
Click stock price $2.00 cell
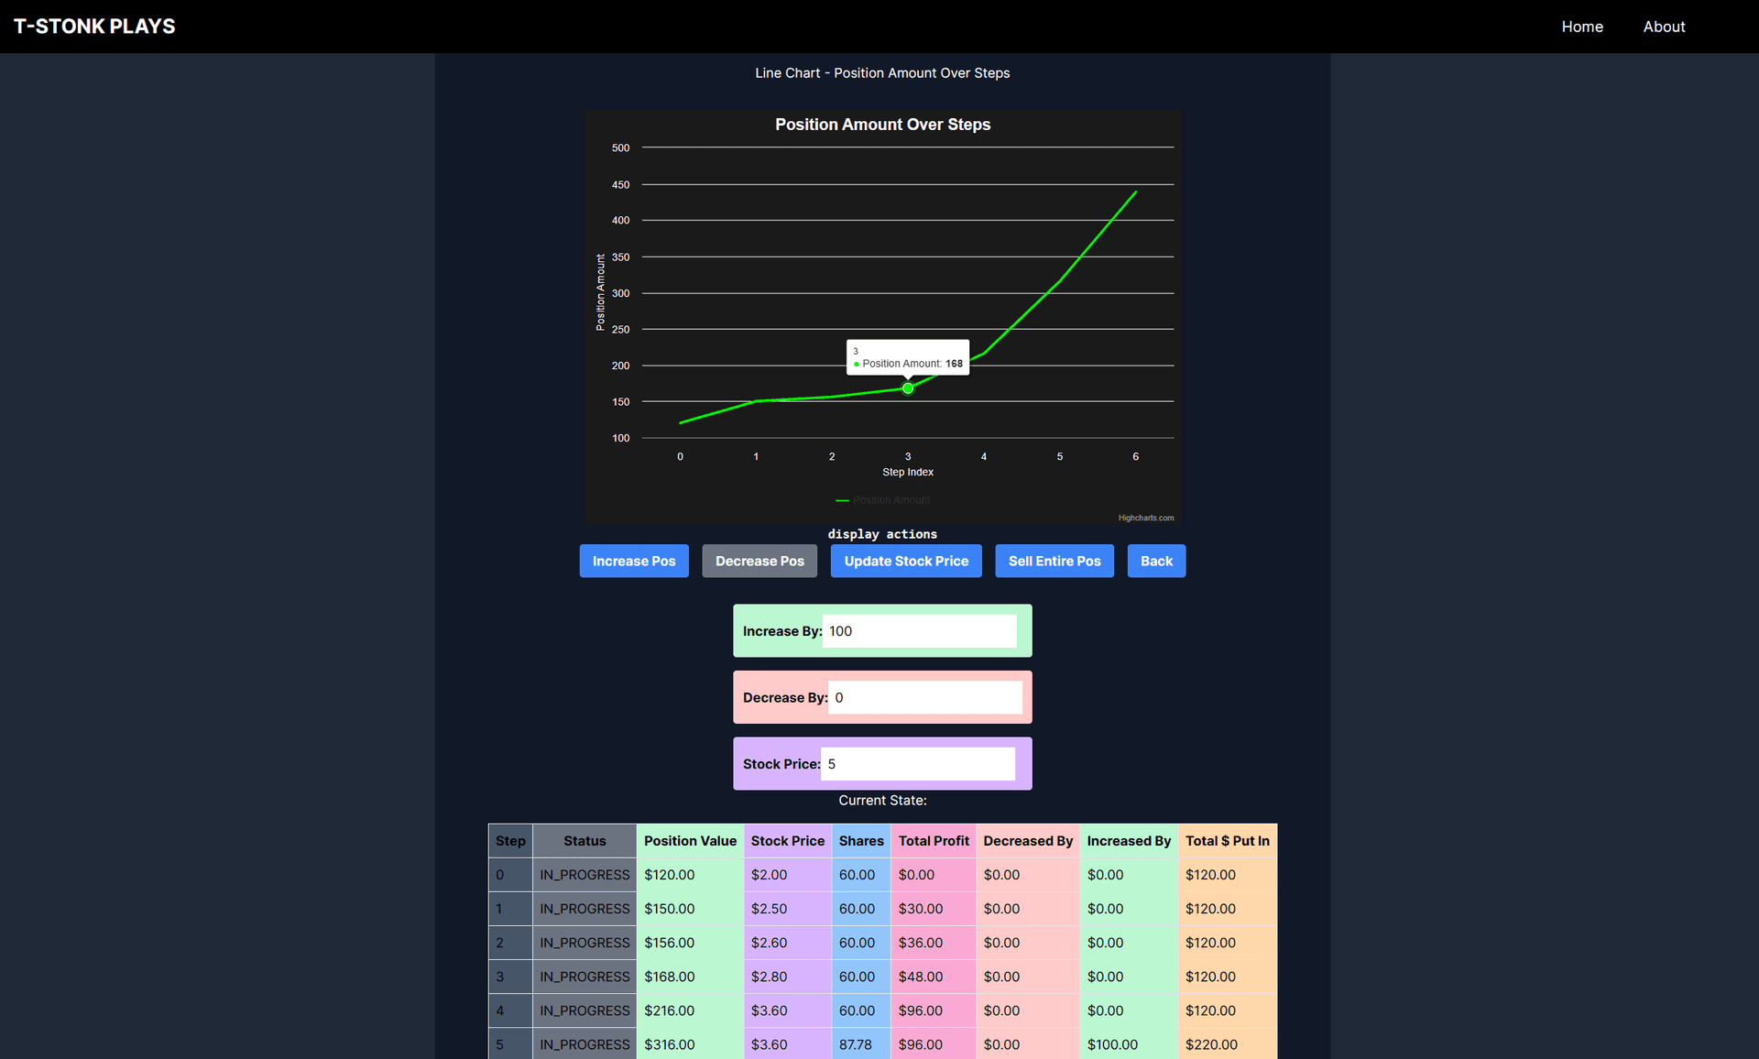[788, 875]
